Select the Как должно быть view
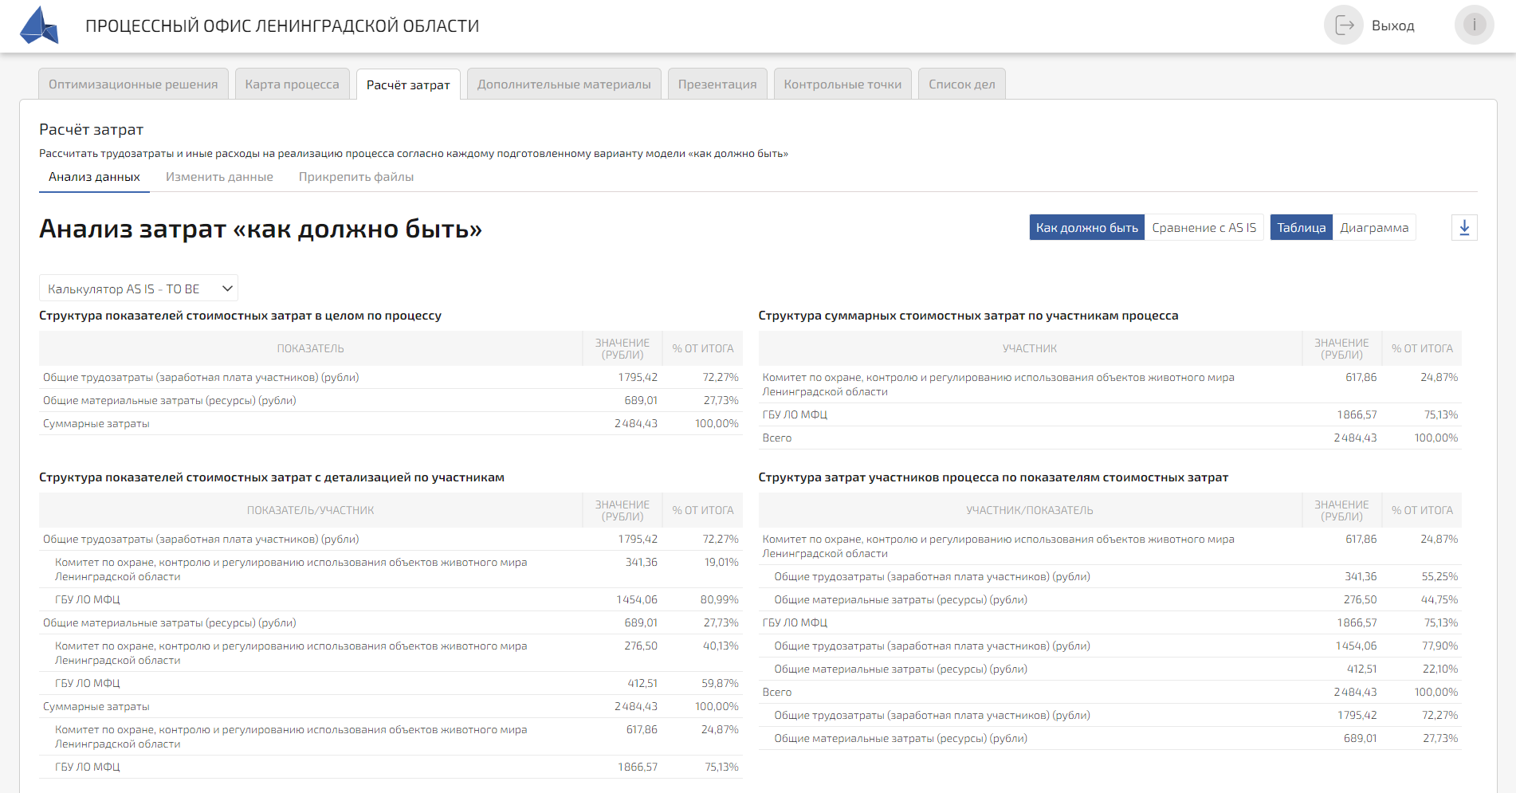Viewport: 1516px width, 793px height. click(x=1086, y=228)
